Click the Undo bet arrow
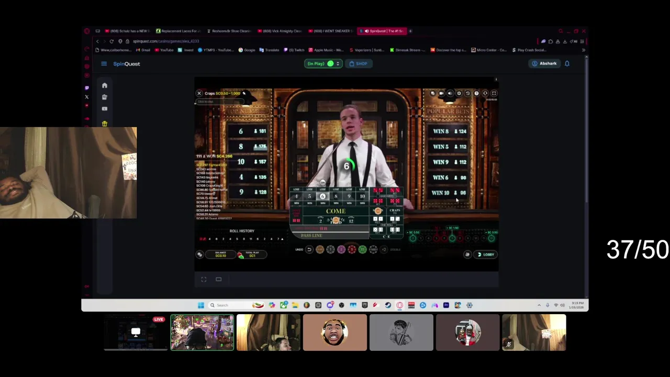 click(309, 249)
